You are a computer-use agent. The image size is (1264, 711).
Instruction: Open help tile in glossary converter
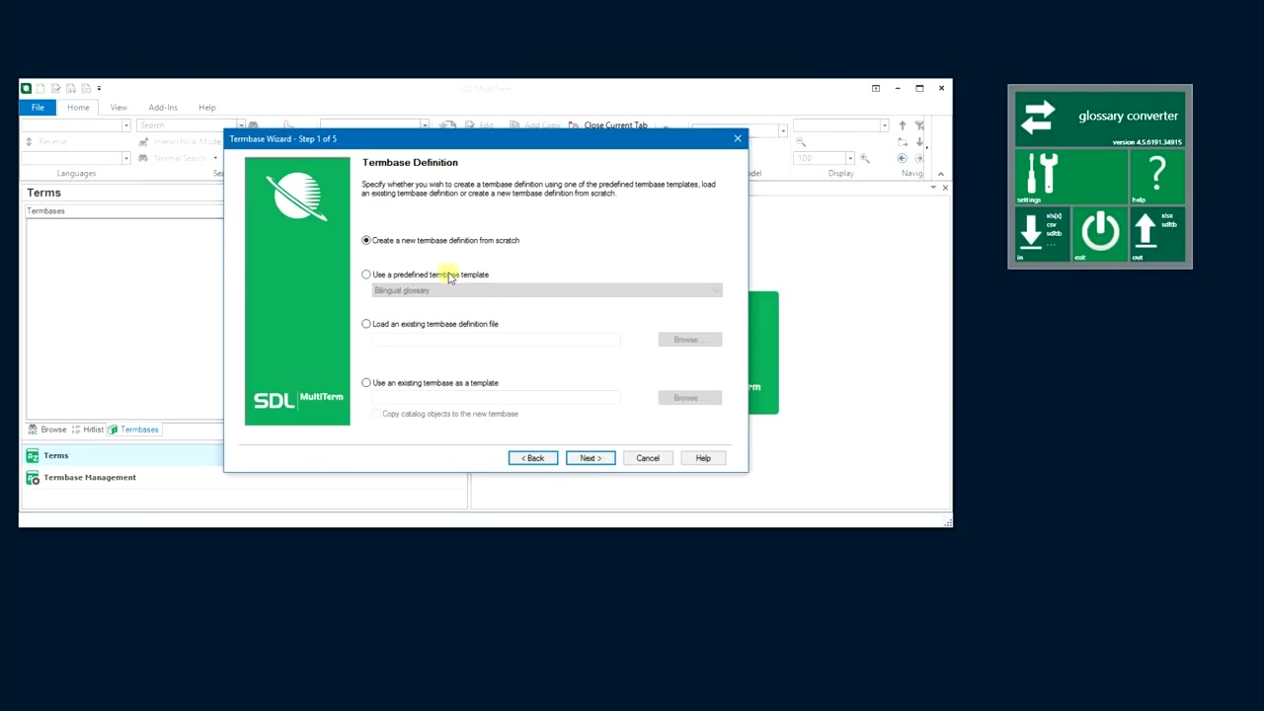point(1156,179)
